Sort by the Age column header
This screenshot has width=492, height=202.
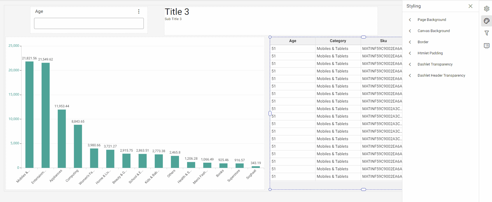click(293, 41)
